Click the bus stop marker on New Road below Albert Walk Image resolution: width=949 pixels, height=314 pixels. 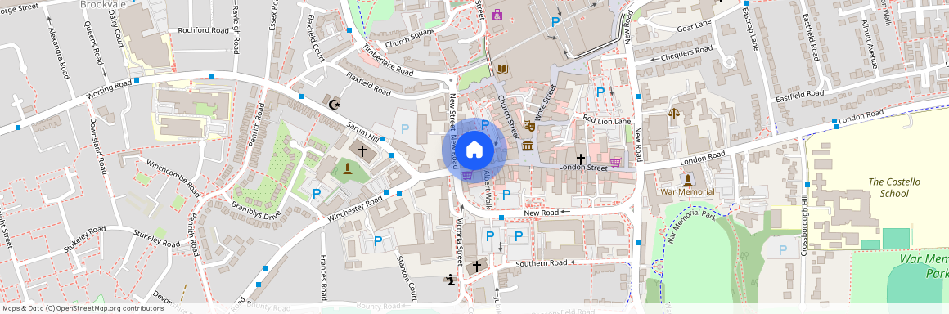pos(501,218)
